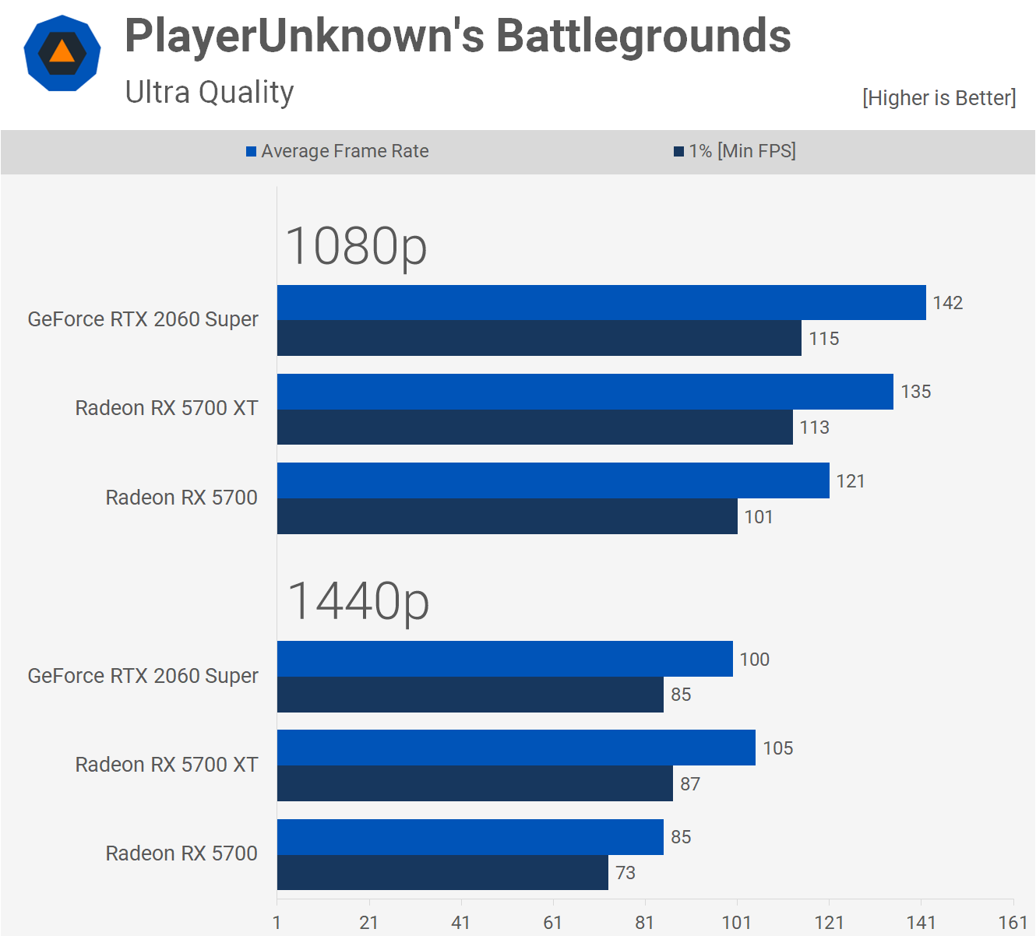1036x936 pixels.
Task: Click the 105 average bar at 1440p
Action: [516, 748]
